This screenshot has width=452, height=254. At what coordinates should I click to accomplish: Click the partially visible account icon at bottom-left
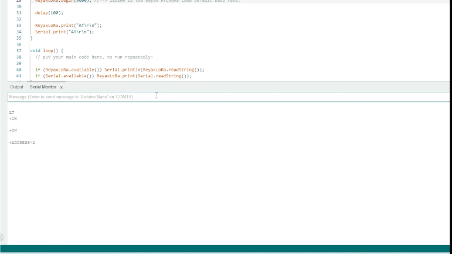[x=1, y=238]
